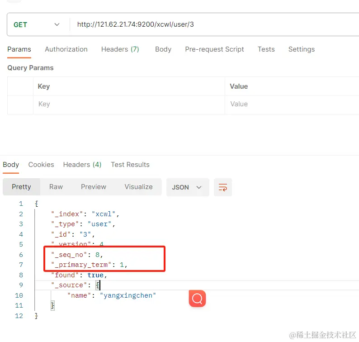This screenshot has width=359, height=342.
Task: Open the response Cookies tab
Action: point(41,165)
